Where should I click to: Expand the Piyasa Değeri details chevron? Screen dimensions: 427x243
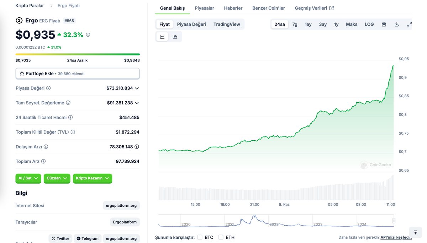click(137, 88)
